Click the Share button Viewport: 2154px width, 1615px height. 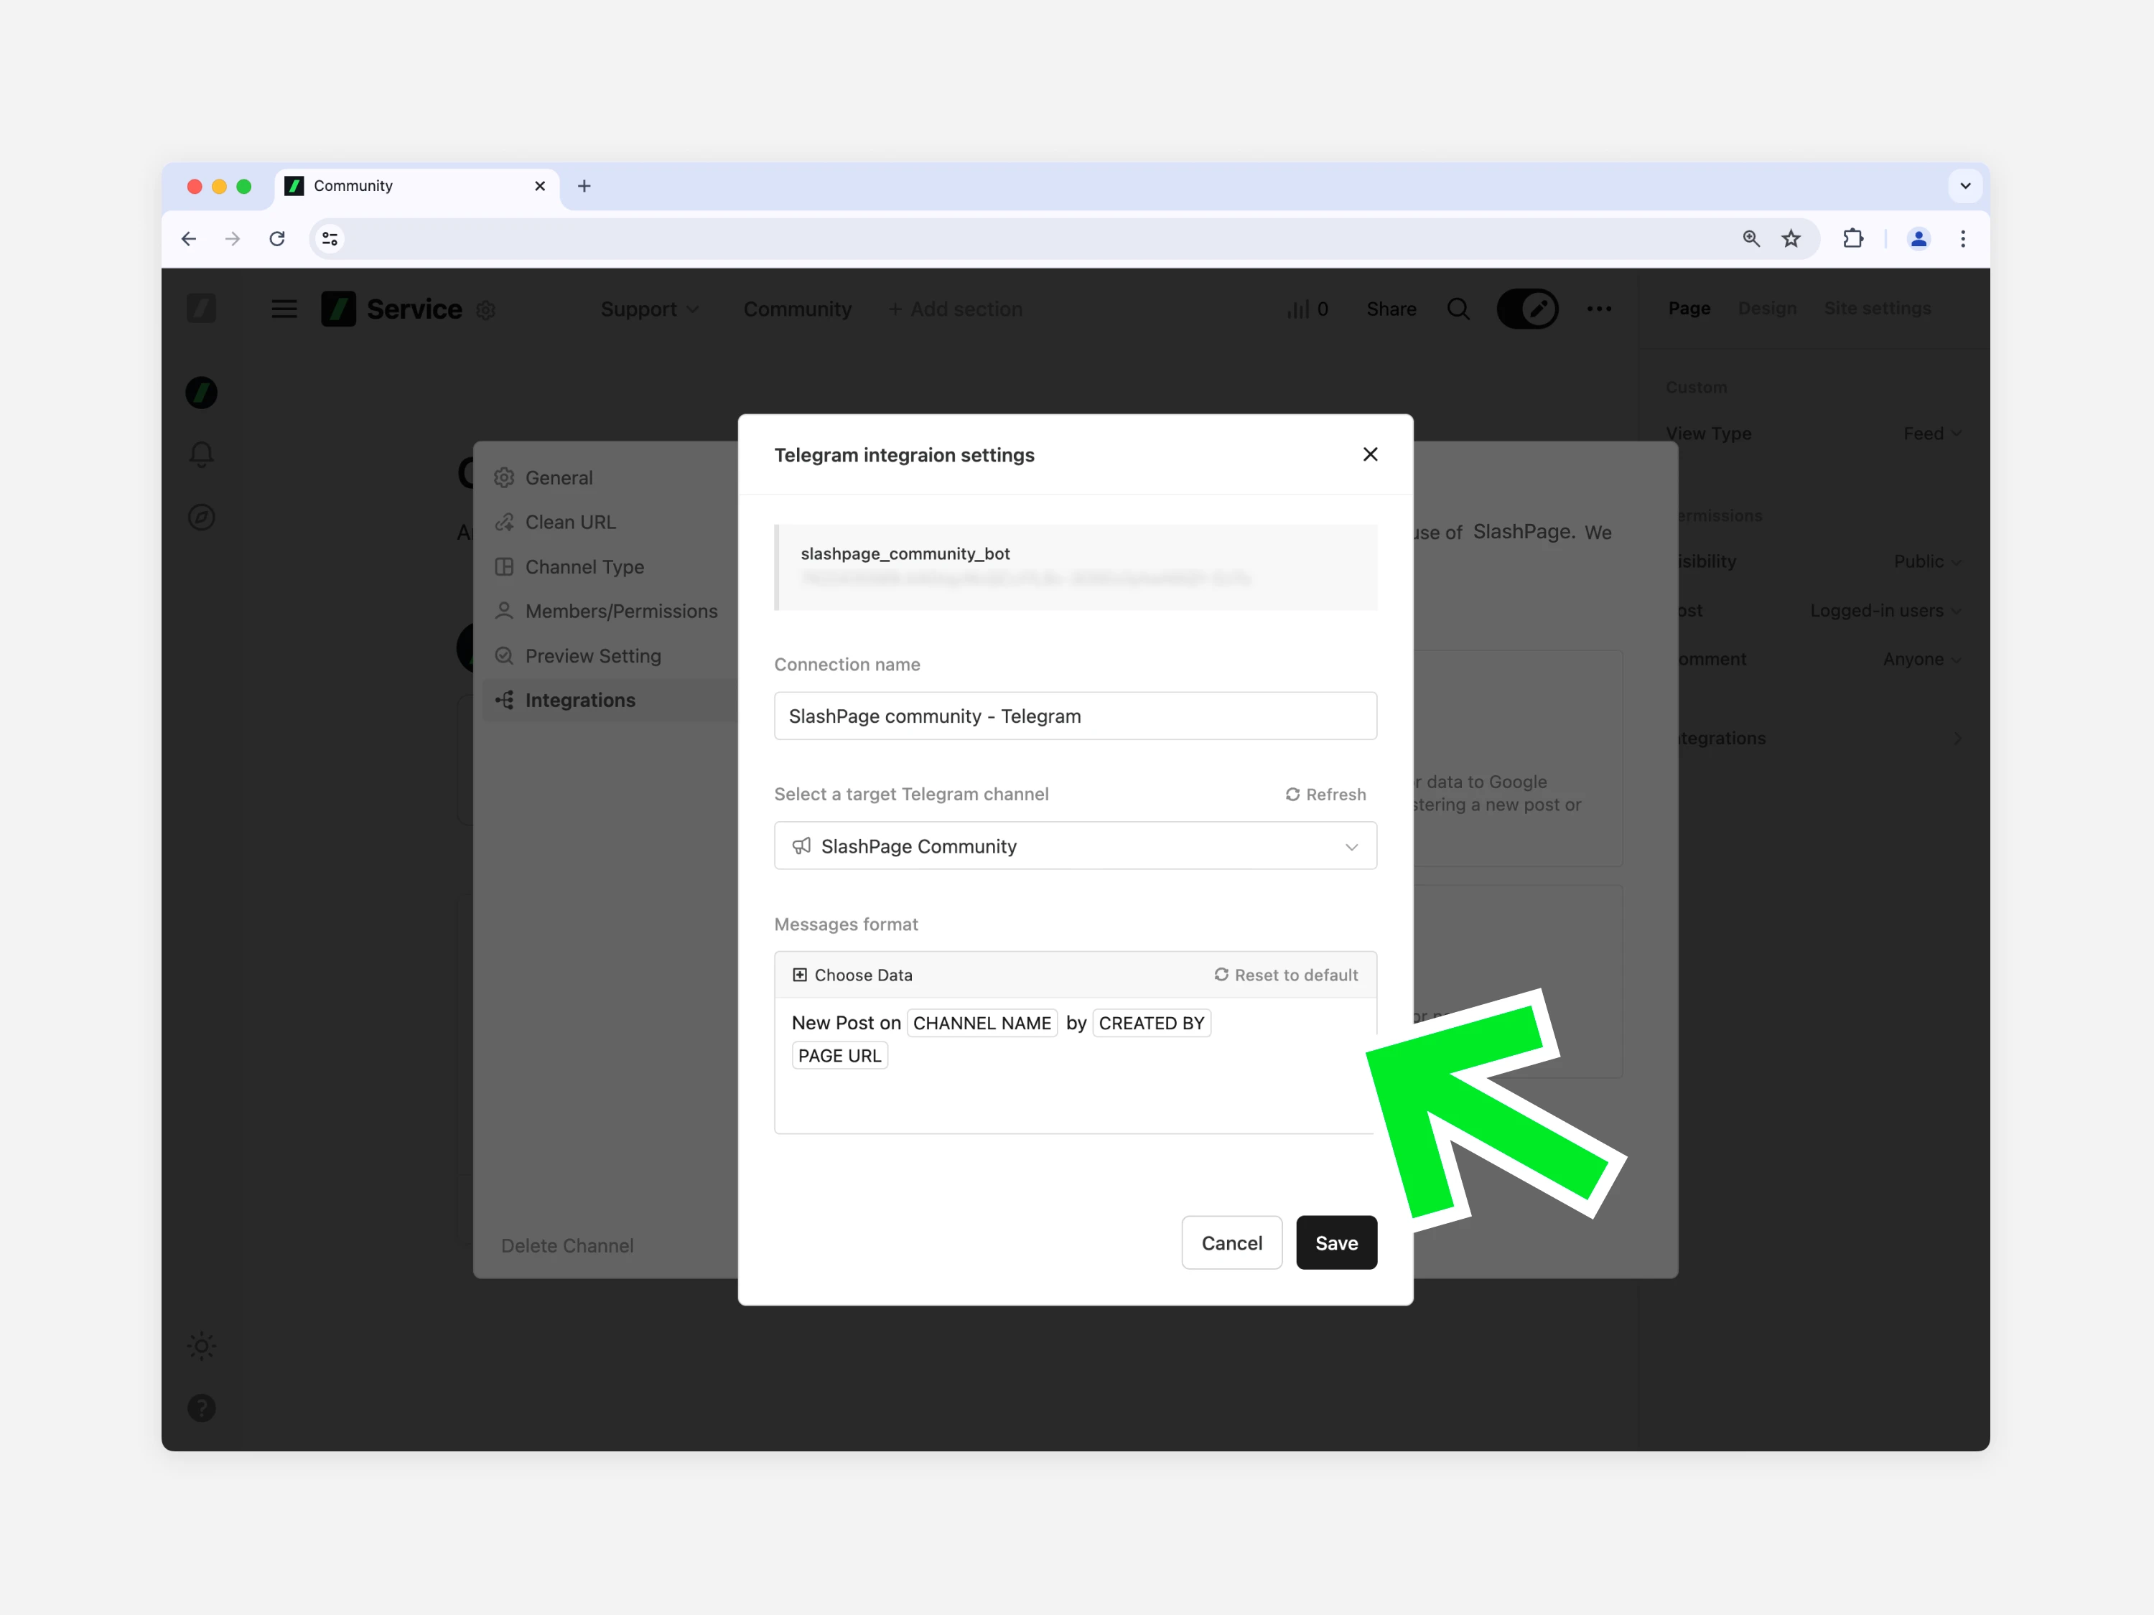point(1391,309)
